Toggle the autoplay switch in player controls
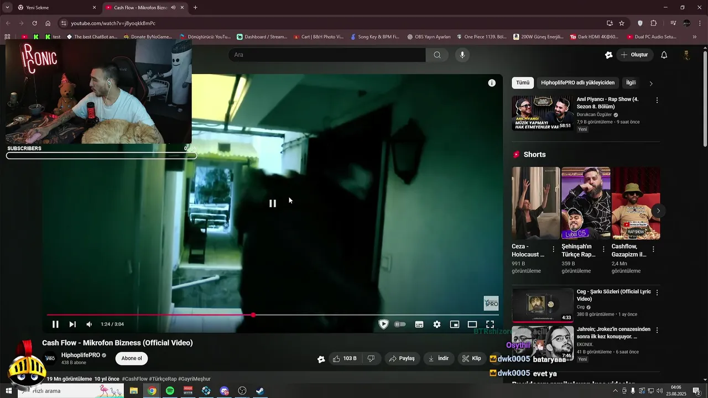This screenshot has height=398, width=708. pos(400,324)
